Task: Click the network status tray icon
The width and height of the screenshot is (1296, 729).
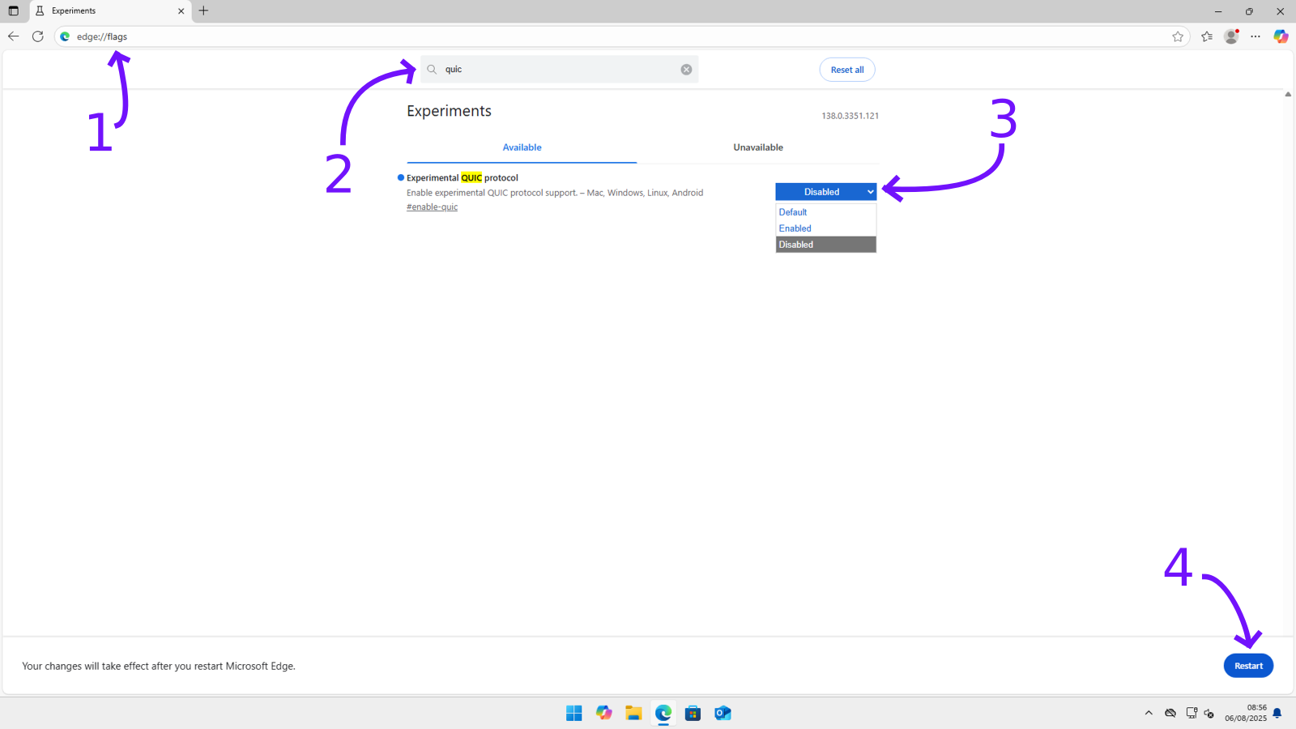Action: (x=1170, y=713)
